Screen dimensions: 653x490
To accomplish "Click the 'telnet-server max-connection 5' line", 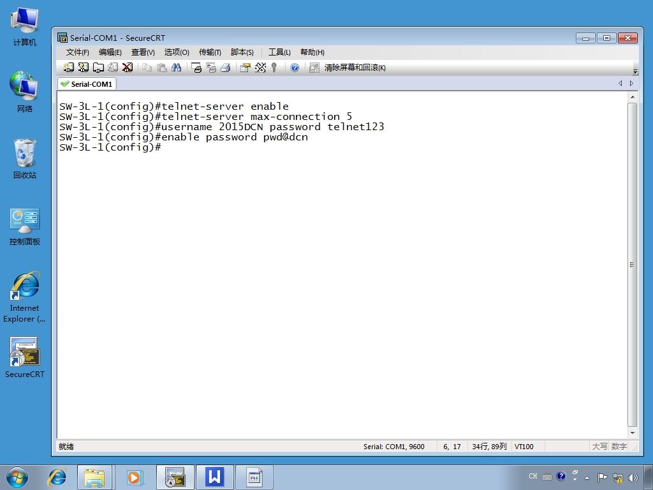I will coord(205,117).
